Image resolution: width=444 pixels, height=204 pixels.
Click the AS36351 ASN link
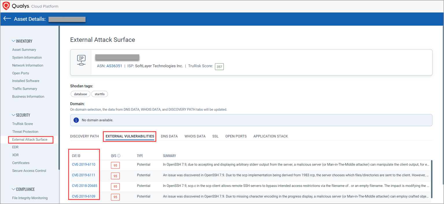(114, 66)
